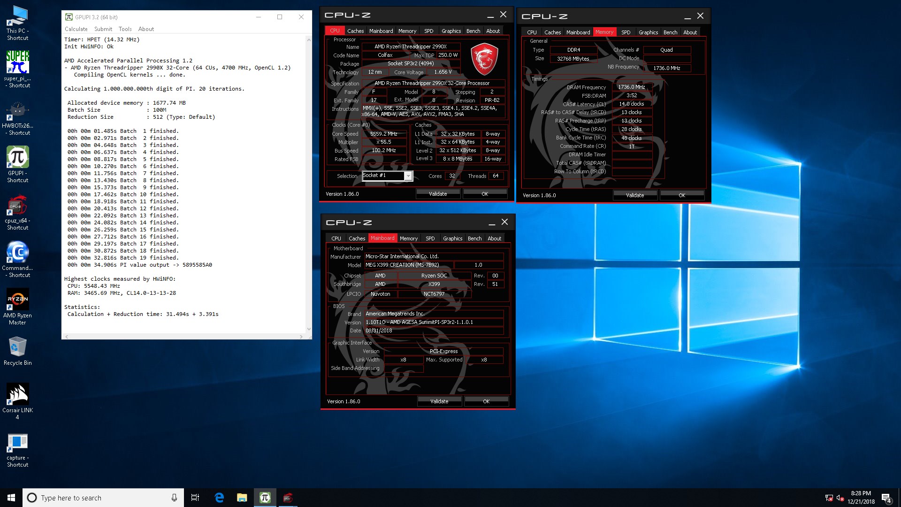Click the motherboard model MEG X399 CREATION
Screen dimensions: 901x507
[409, 265]
